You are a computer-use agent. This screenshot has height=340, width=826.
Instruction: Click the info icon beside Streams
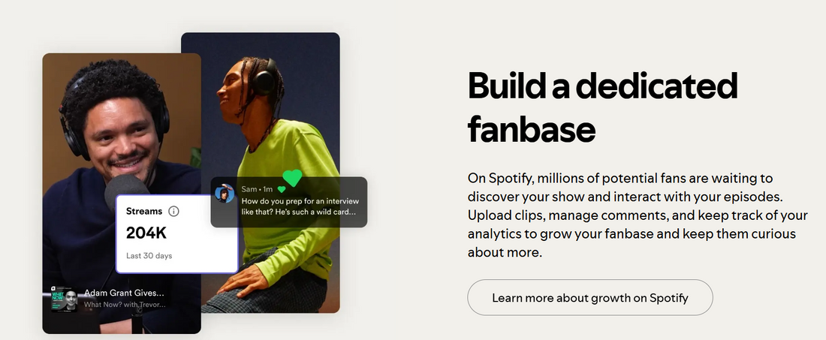174,212
